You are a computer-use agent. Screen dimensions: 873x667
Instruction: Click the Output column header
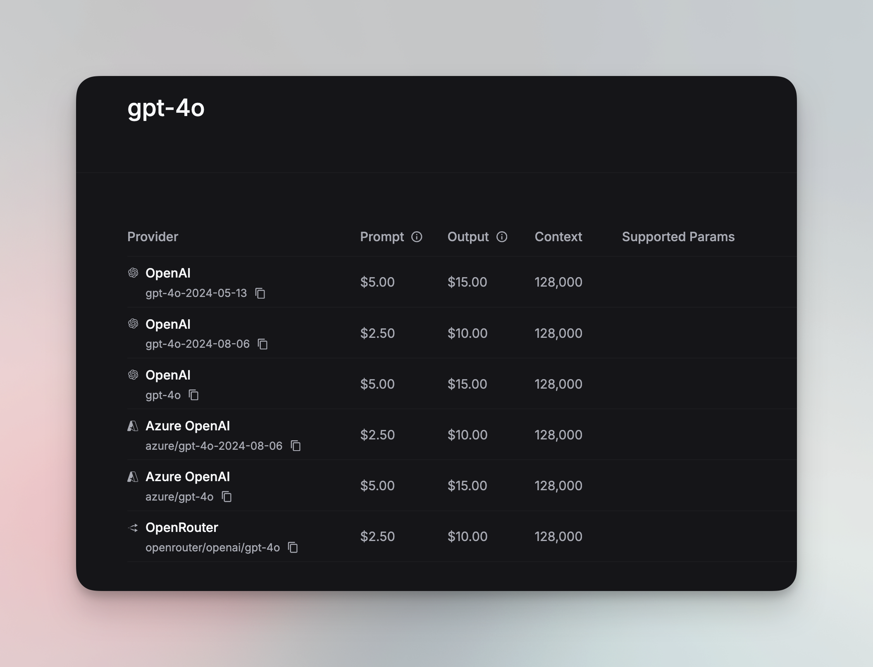pos(468,237)
